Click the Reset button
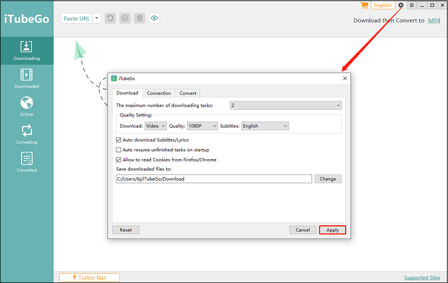This screenshot has height=283, width=448. pos(126,230)
